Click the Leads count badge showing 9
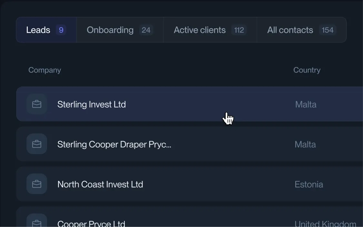363x227 pixels. [x=61, y=30]
